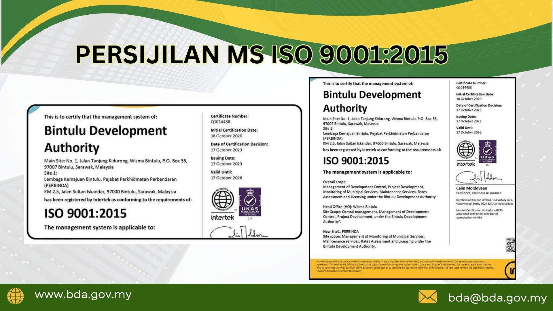Click the bda@bda.gov.my email address
Screen dimensions: 553x311
[497, 298]
